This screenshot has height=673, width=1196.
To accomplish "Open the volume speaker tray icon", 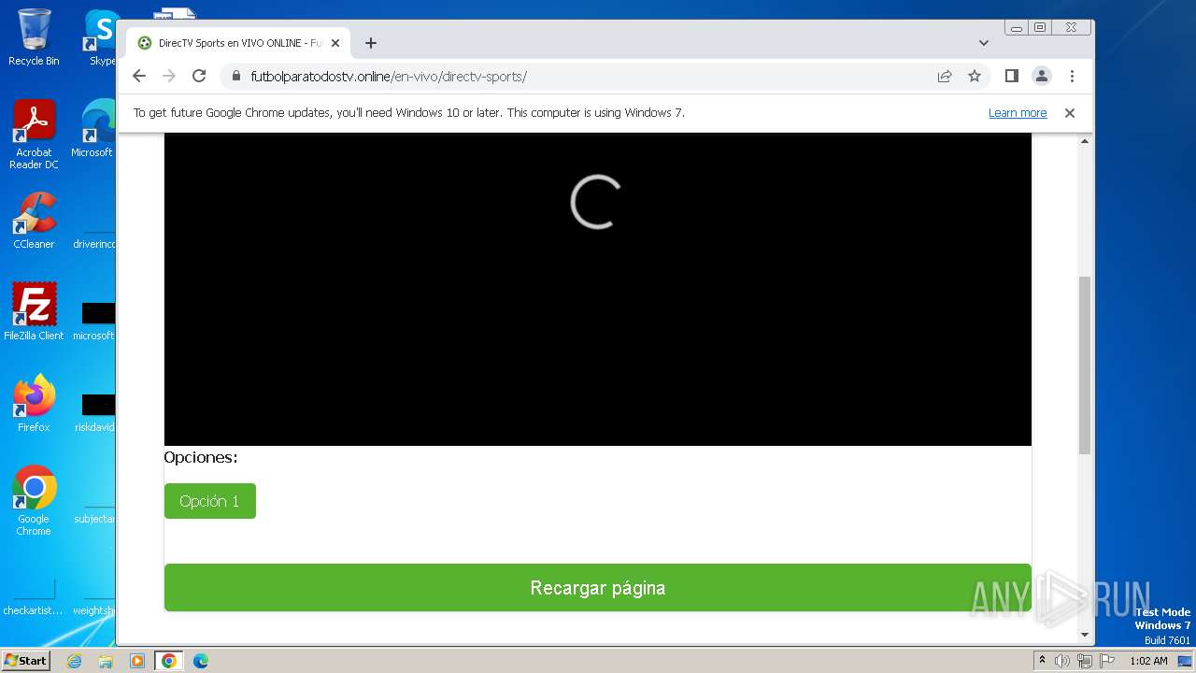I will [x=1062, y=661].
